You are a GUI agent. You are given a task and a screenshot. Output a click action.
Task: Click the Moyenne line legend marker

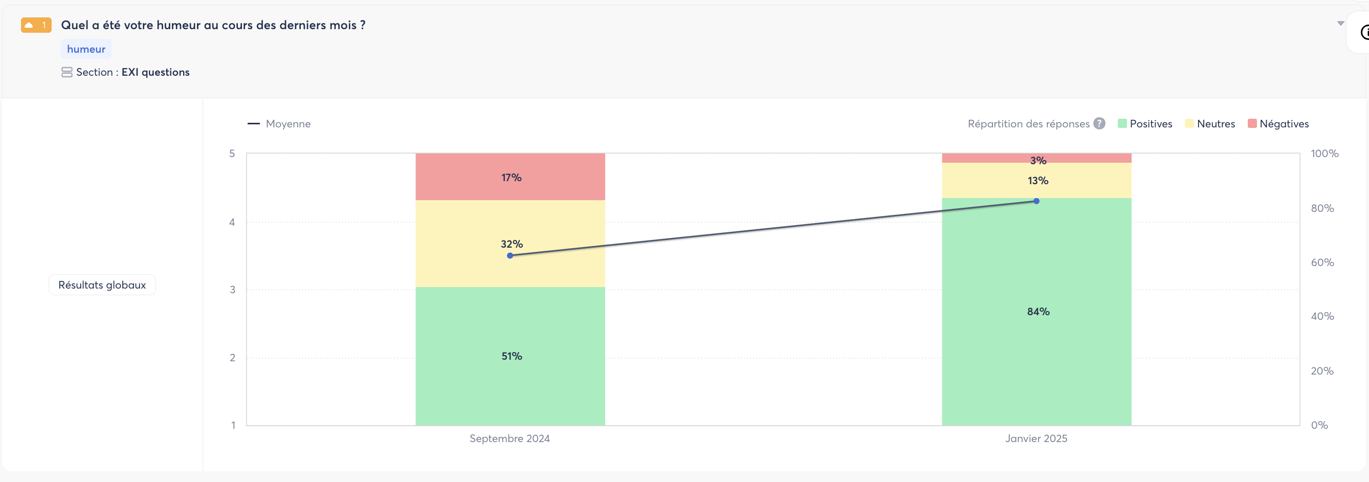pos(254,124)
